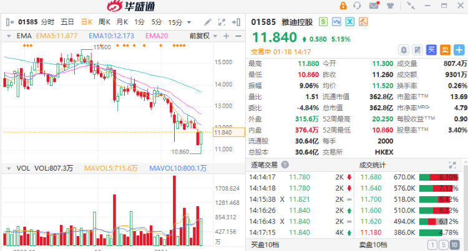Click the orange badge icon next to X
This screenshot has width=468, height=251.
click(363, 22)
